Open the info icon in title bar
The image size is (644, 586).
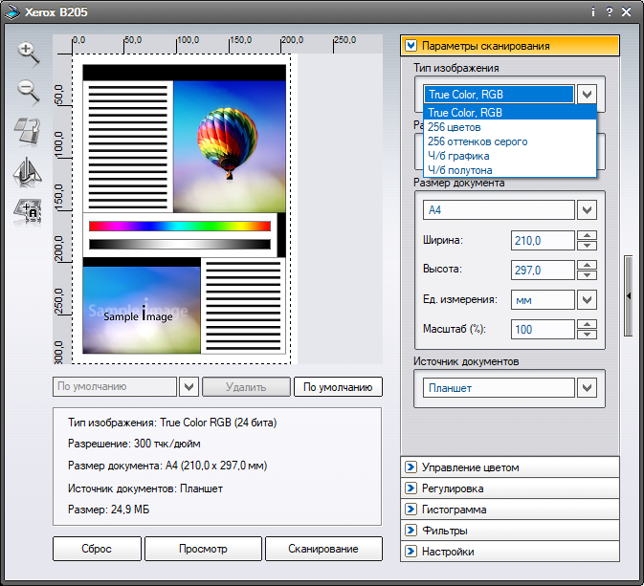(592, 12)
